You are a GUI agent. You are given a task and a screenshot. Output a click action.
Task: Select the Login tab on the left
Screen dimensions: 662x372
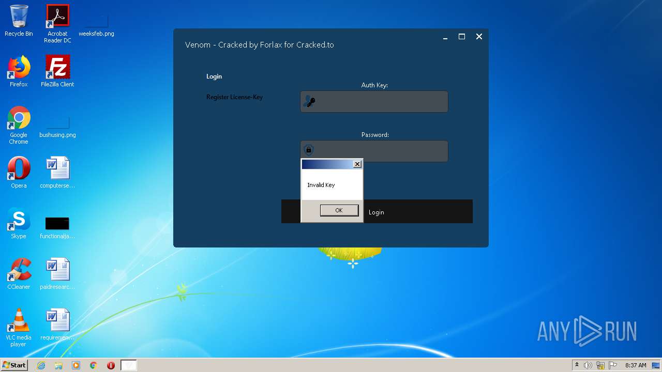coord(214,76)
